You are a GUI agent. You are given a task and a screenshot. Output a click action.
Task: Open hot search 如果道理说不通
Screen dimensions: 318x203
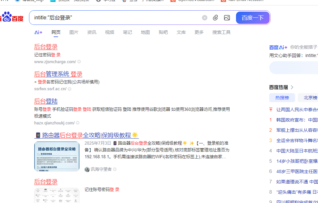(x=297, y=182)
